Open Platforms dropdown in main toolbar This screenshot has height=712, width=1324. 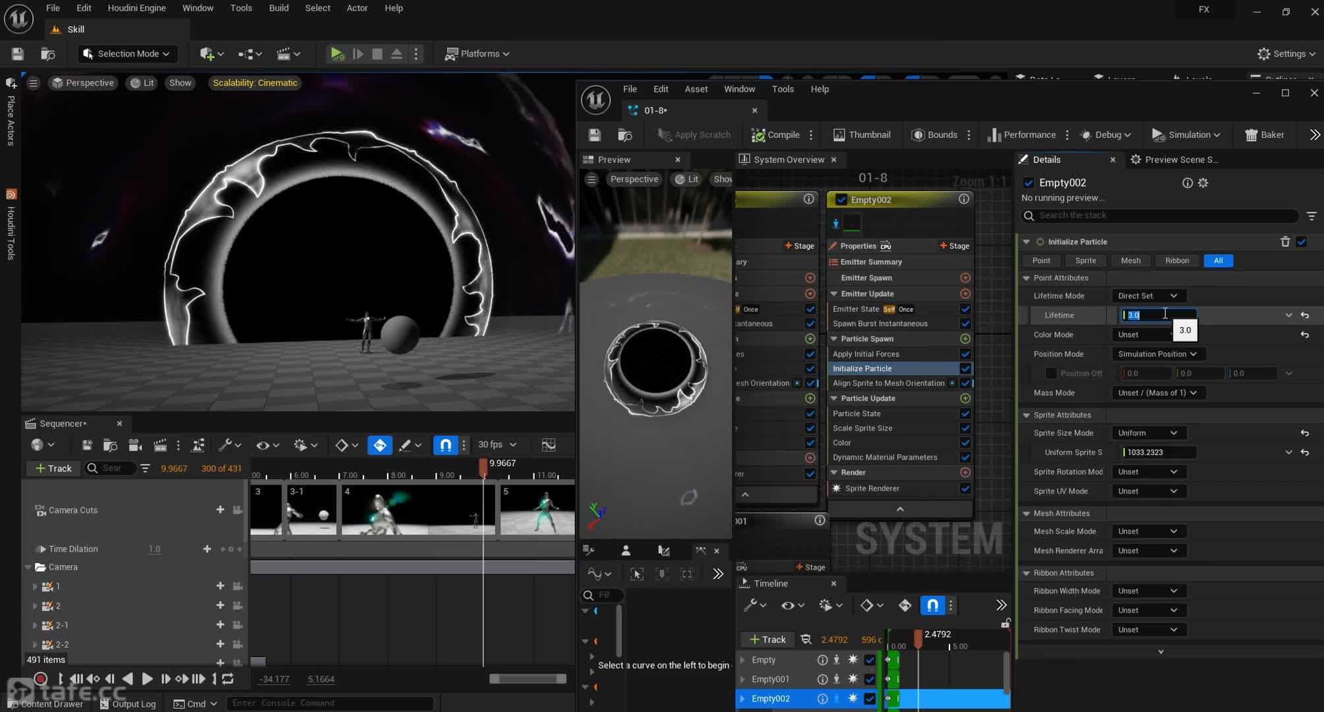click(x=477, y=54)
